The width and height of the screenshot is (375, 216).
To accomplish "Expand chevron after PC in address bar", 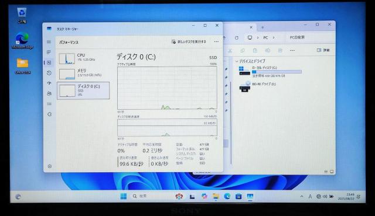I will (274, 37).
